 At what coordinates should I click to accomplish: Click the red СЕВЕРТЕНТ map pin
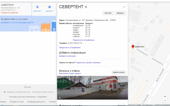(133, 47)
